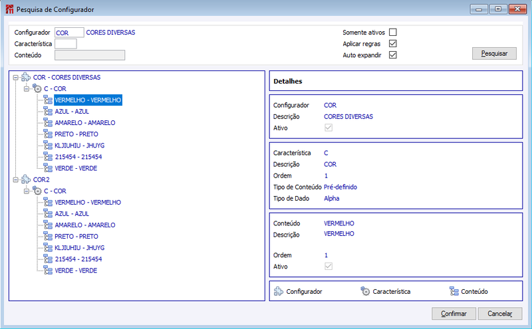
Task: Select the first 215454 - 215454 row
Action: 78,157
